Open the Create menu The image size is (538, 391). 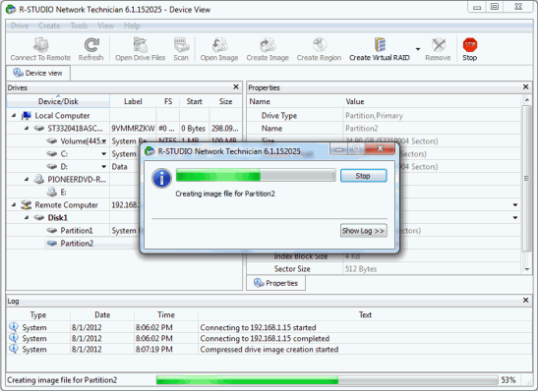[49, 26]
